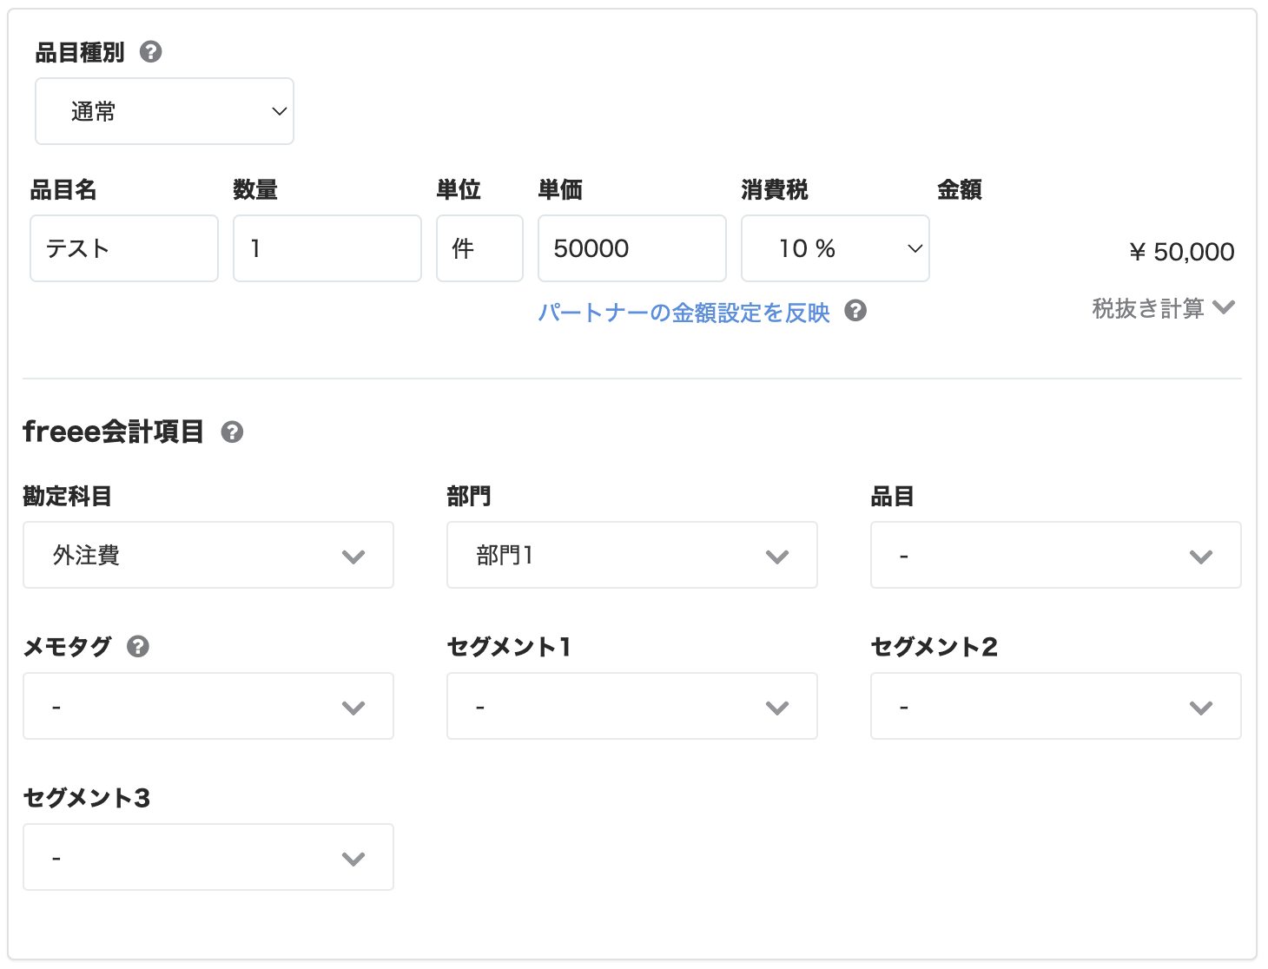Click the ¥ 50,000 amount text
Screen dimensions: 1268x969
click(x=1181, y=252)
